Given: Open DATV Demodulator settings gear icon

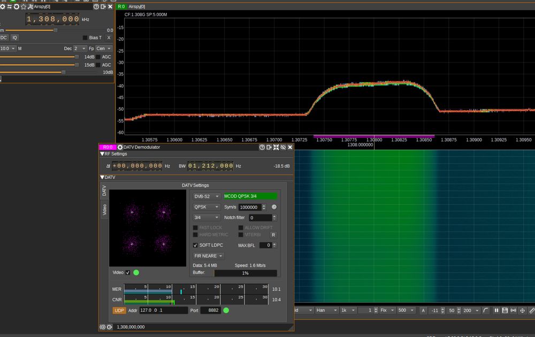Looking at the screenshot, I should (120, 147).
